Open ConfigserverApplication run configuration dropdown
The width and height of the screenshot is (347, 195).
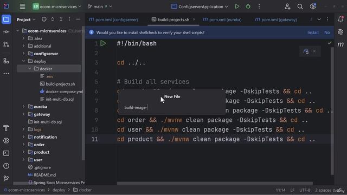click(200, 6)
